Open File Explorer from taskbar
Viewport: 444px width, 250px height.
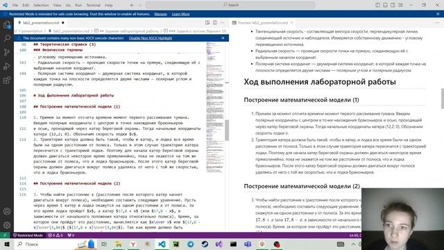pyautogui.click(x=119, y=244)
